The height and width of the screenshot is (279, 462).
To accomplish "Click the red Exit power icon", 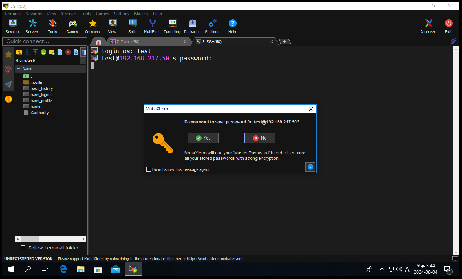I will tap(448, 27).
